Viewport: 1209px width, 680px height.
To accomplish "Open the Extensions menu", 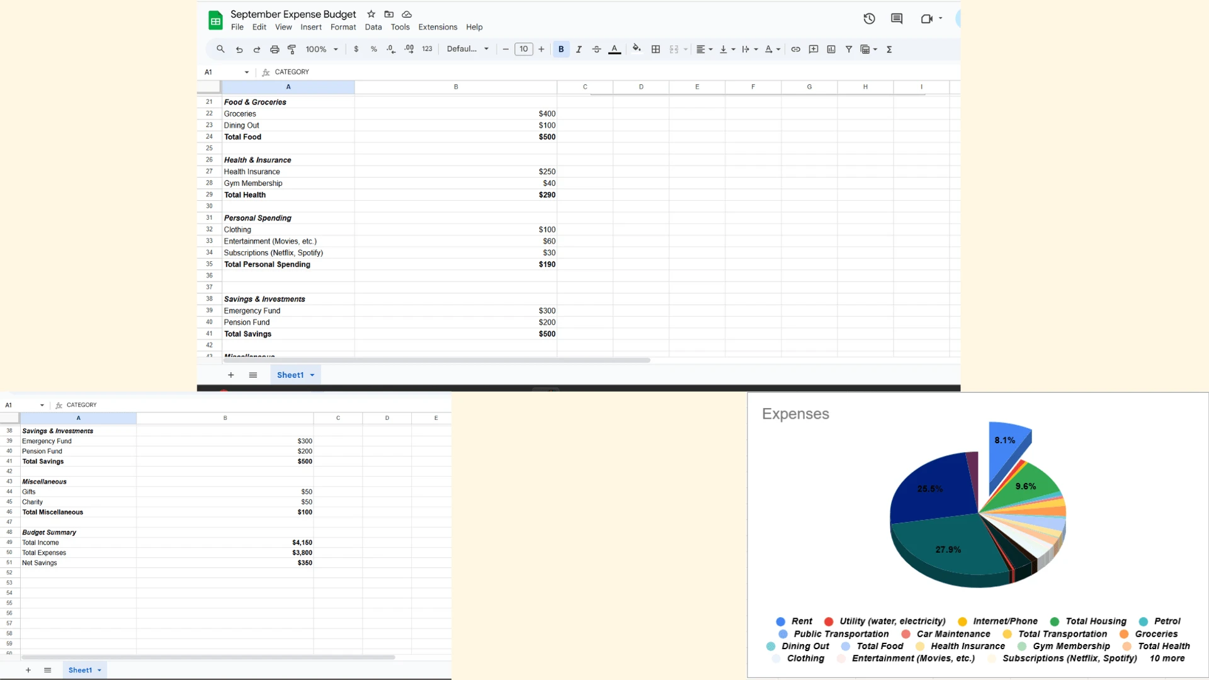I will pyautogui.click(x=438, y=27).
